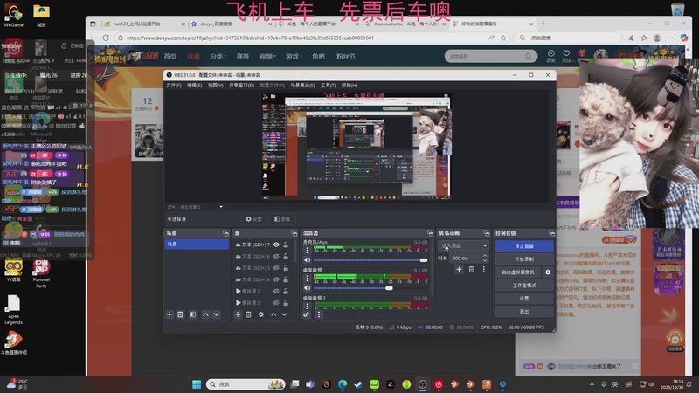Show the 媒体源 2 source
Screen dimensions: 699x393
276,291
